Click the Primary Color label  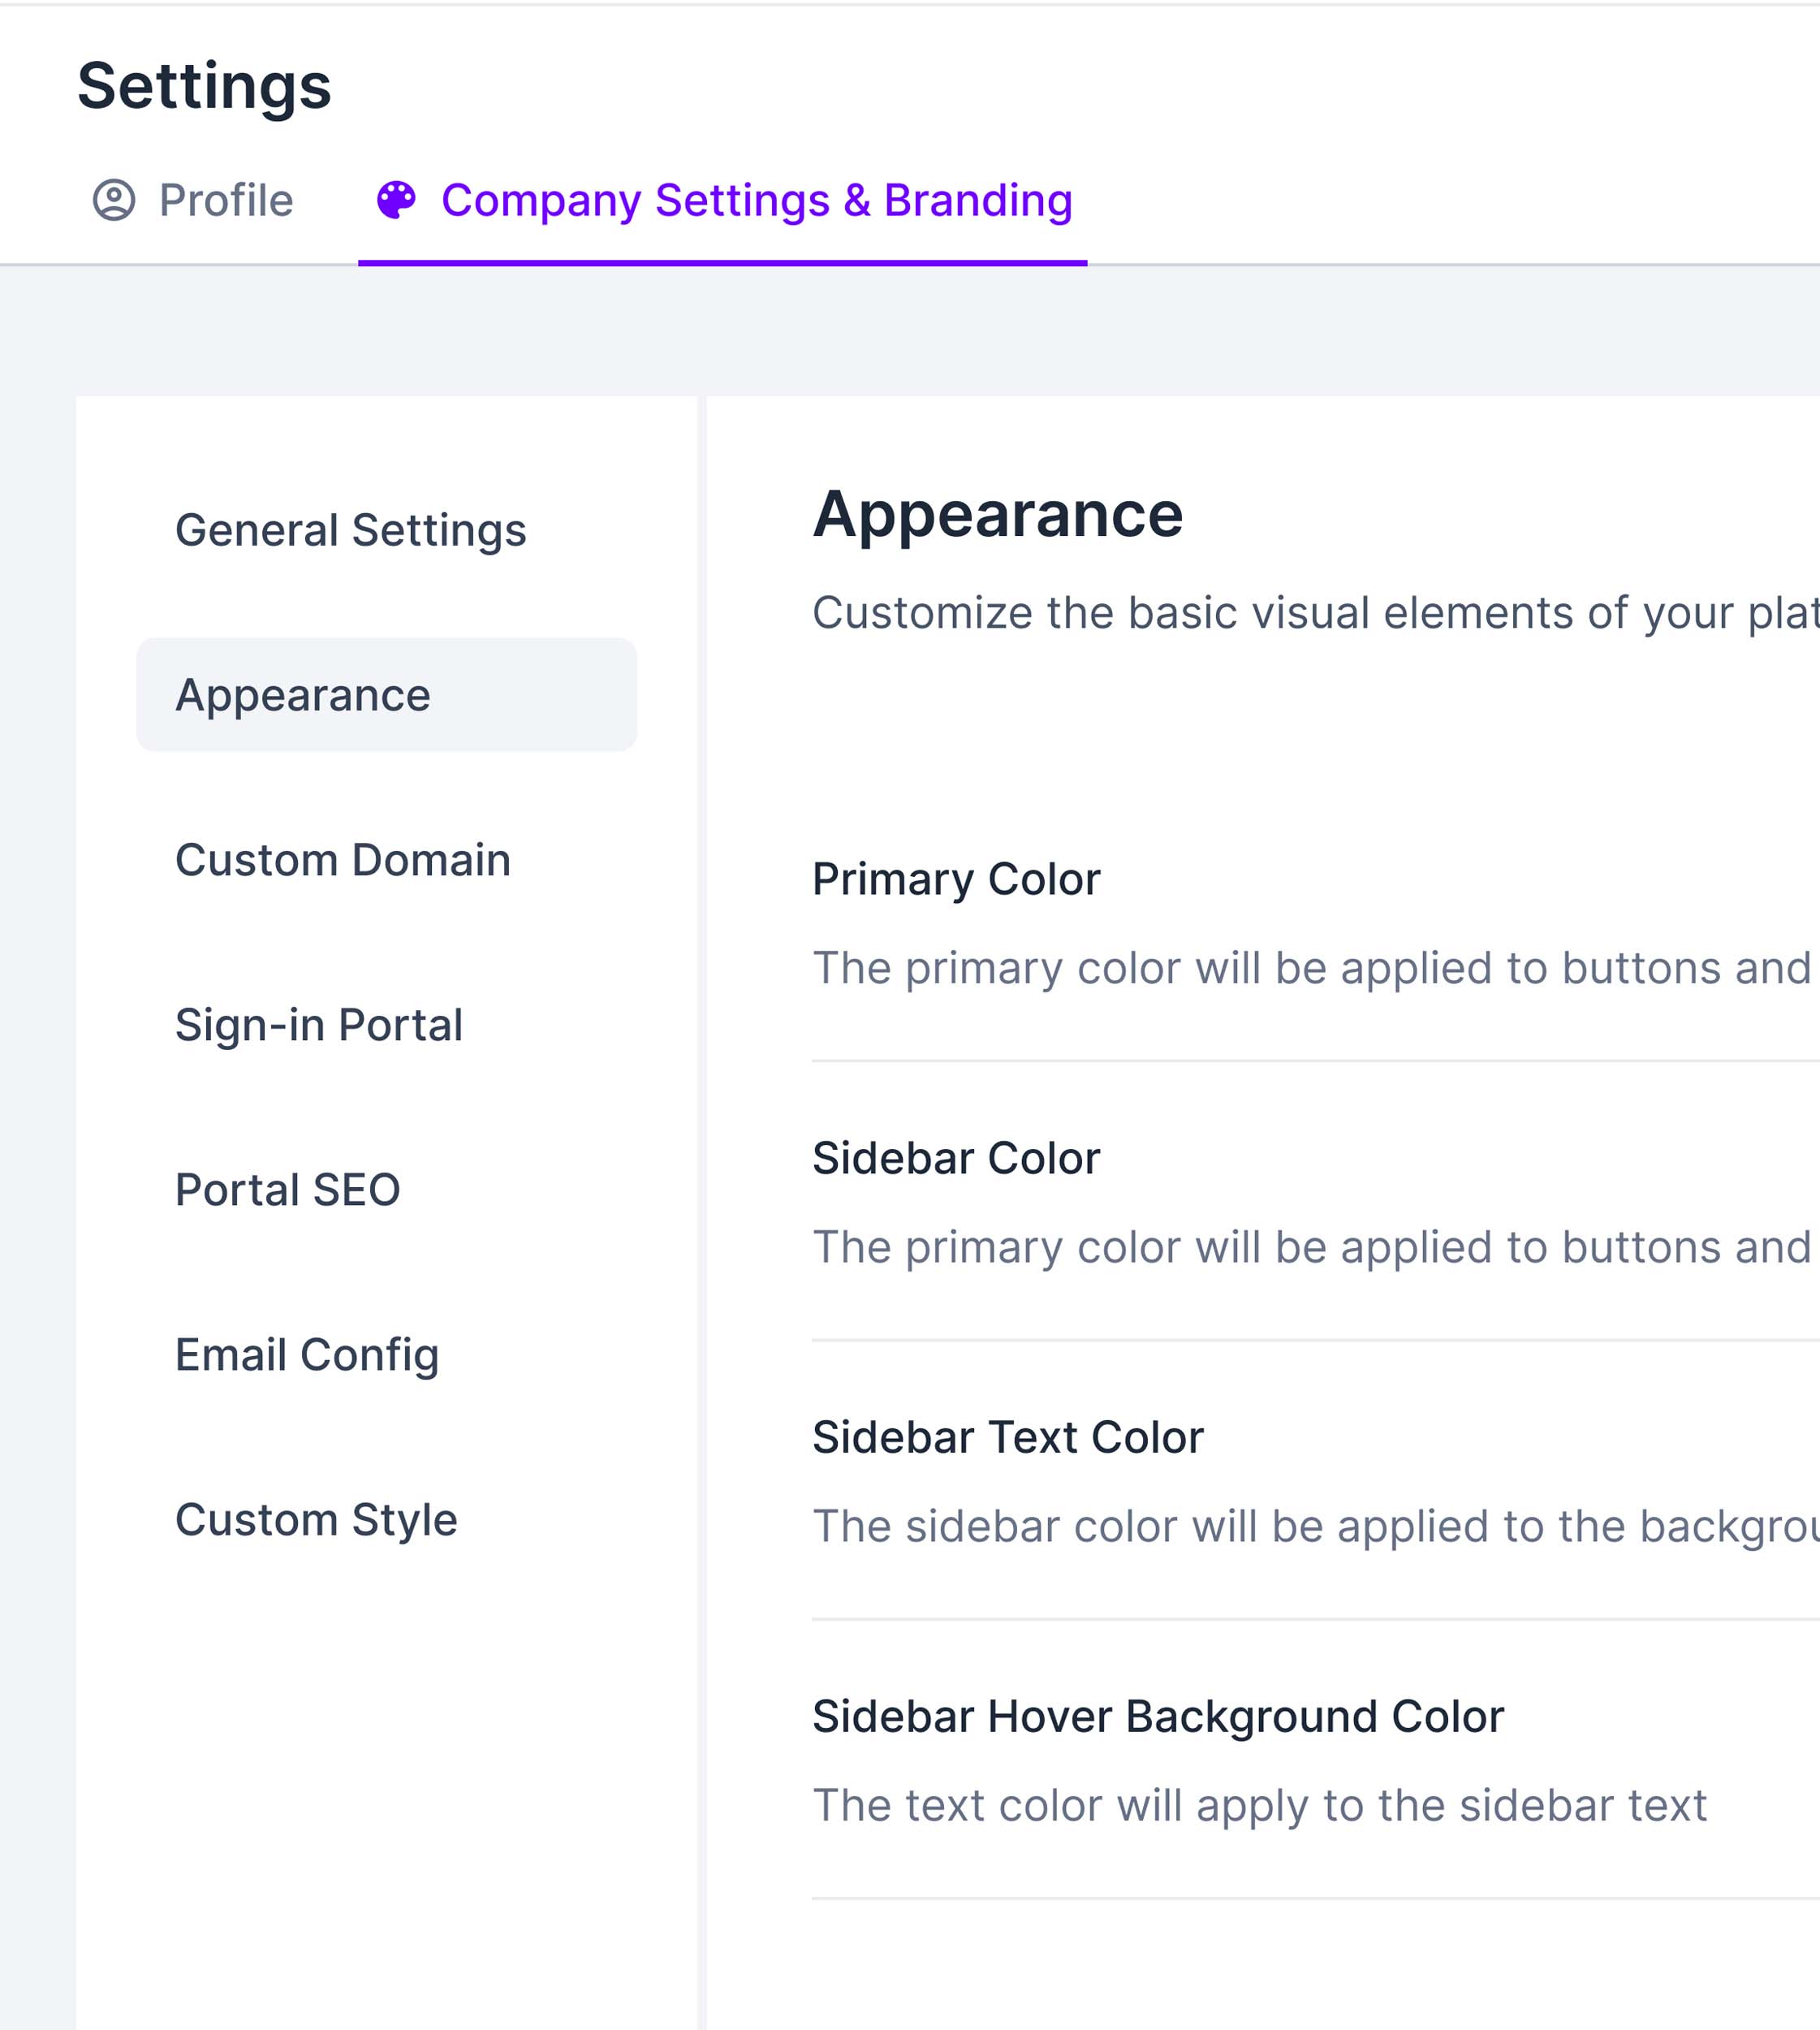pos(955,879)
